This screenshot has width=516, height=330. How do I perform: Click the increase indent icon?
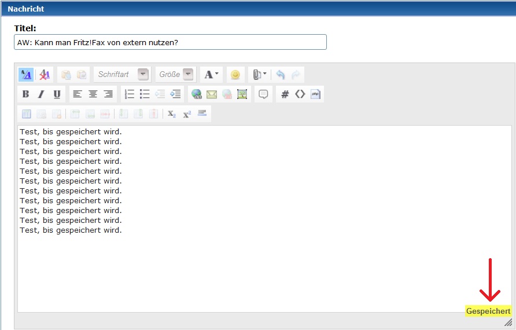click(x=175, y=94)
